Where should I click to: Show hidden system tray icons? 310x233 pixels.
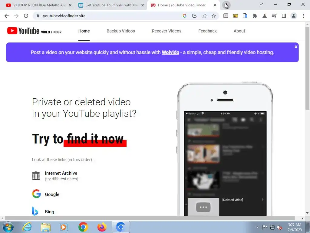pos(257,227)
